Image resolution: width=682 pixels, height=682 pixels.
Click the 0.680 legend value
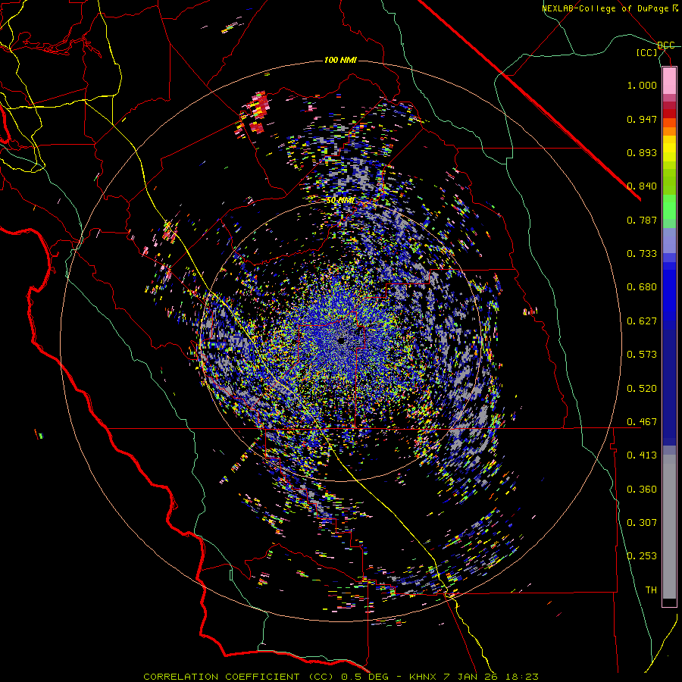pos(642,287)
